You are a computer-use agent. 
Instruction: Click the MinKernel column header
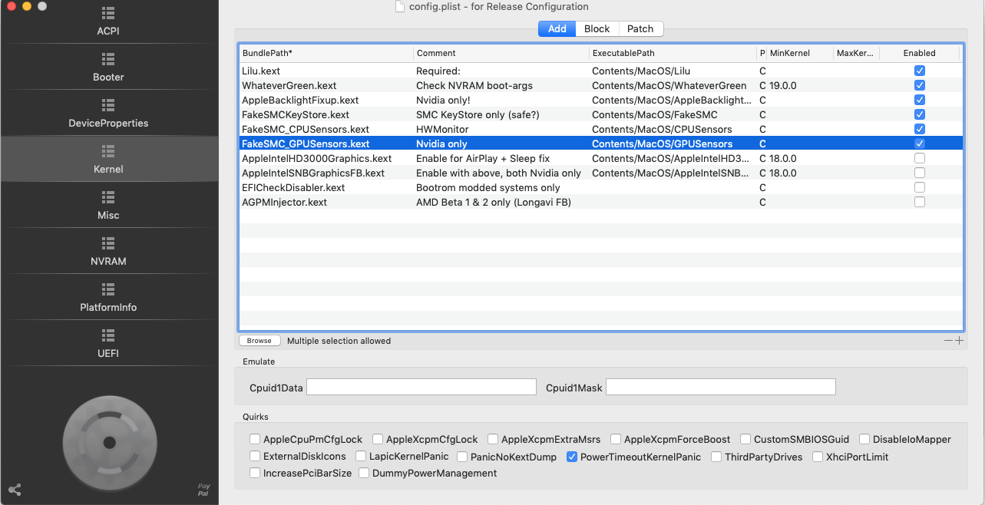coord(800,53)
